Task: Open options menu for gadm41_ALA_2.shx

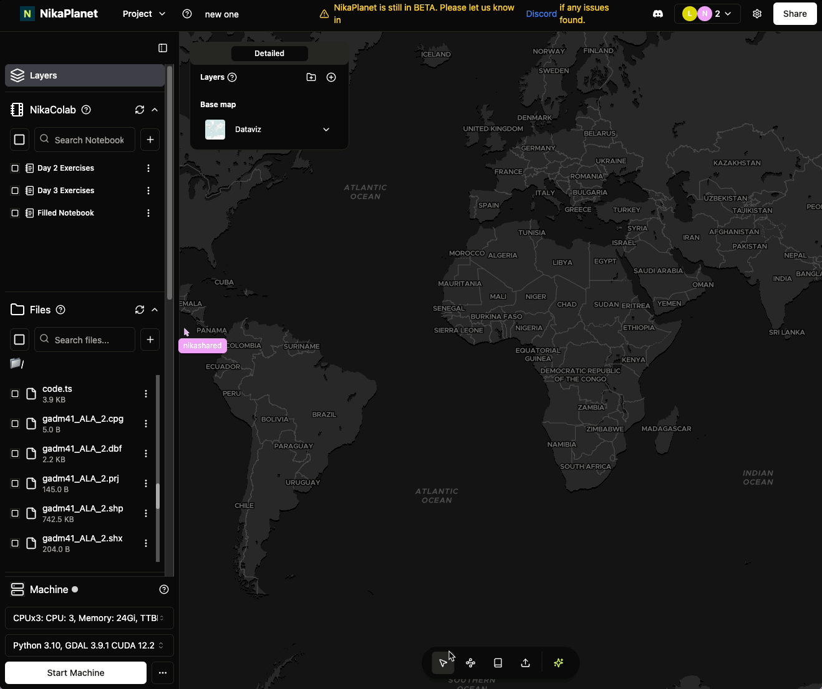Action: [146, 543]
